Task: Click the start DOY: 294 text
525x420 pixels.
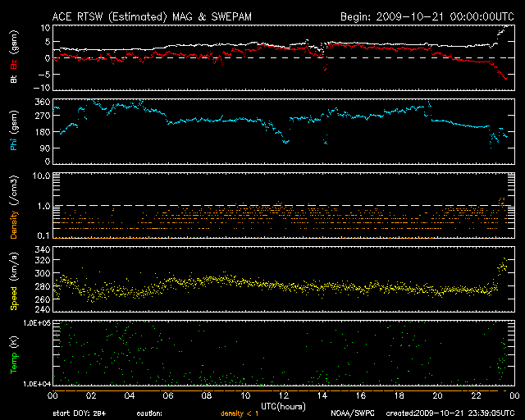Action: pyautogui.click(x=80, y=413)
